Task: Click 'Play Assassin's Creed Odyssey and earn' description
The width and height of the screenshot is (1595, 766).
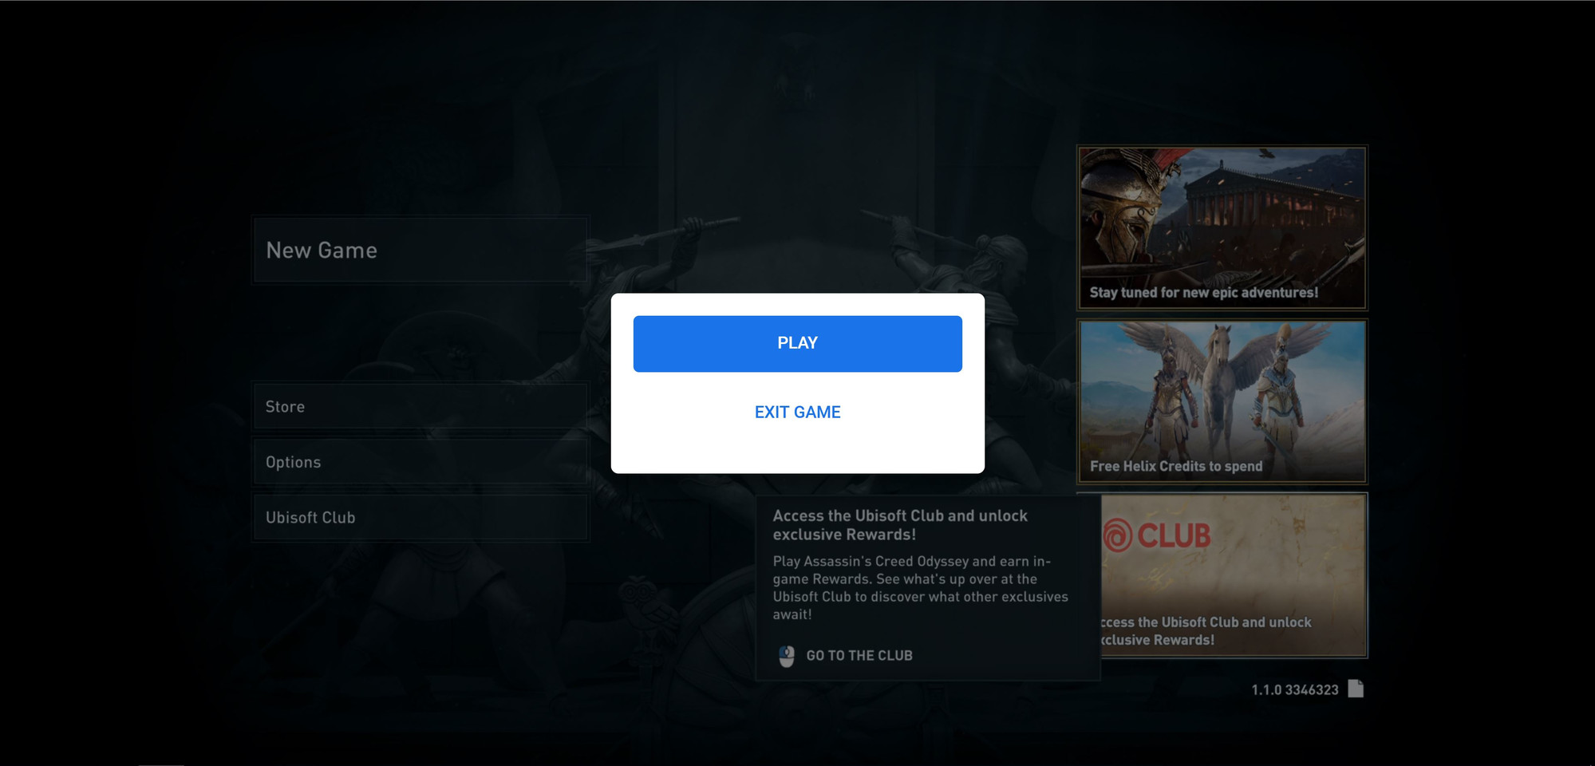Action: [920, 587]
